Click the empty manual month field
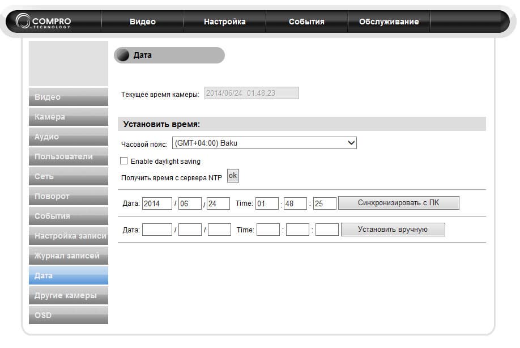Image resolution: width=520 pixels, height=348 pixels. 190,230
